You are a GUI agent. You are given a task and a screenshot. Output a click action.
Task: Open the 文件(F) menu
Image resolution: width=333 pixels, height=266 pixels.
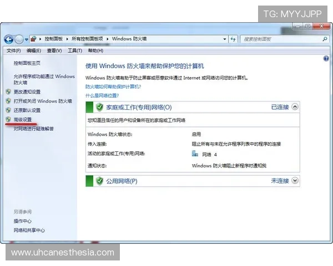tap(13, 50)
